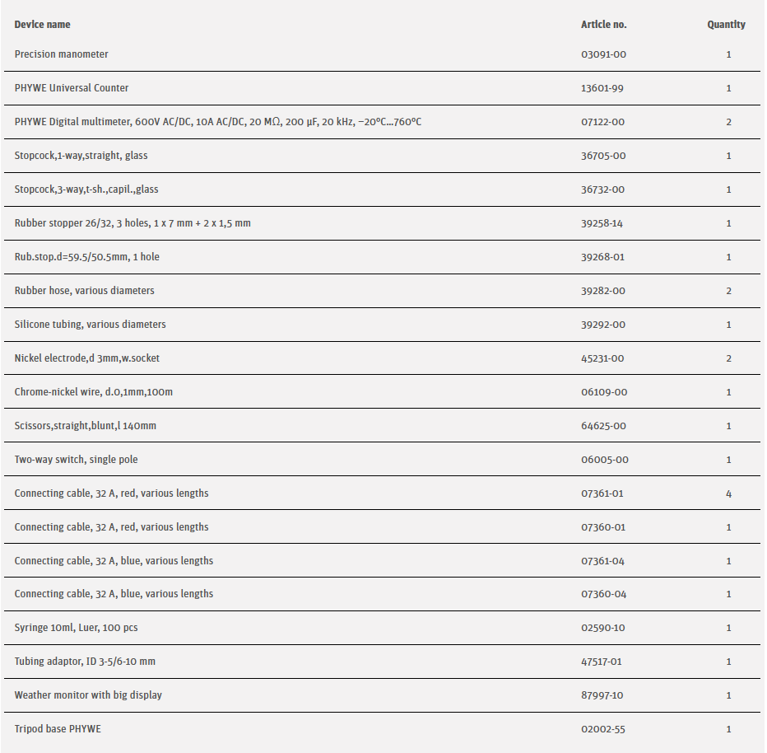Click the Device name column header

42,25
